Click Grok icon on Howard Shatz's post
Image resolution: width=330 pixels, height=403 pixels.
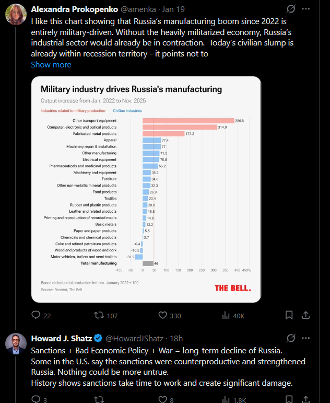point(291,338)
